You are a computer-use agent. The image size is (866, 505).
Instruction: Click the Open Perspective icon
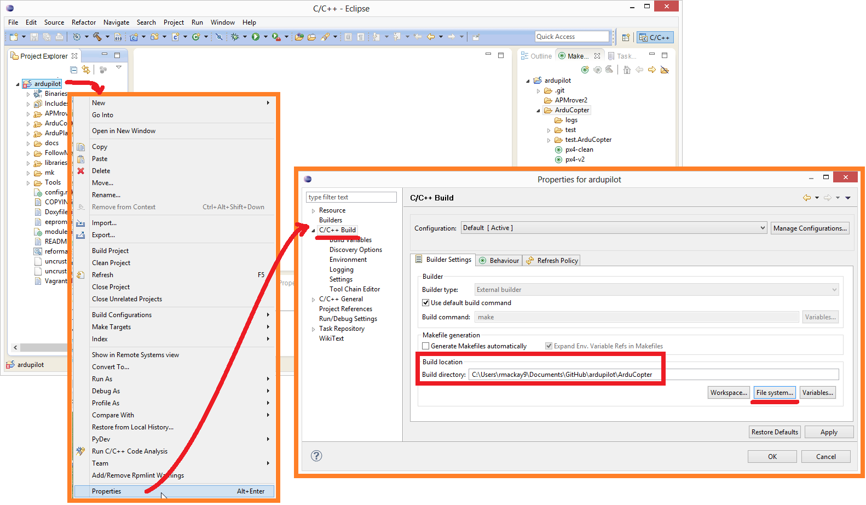pyautogui.click(x=626, y=37)
